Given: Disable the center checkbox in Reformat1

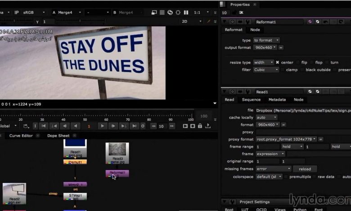Looking at the screenshot, I should pos(278,62).
